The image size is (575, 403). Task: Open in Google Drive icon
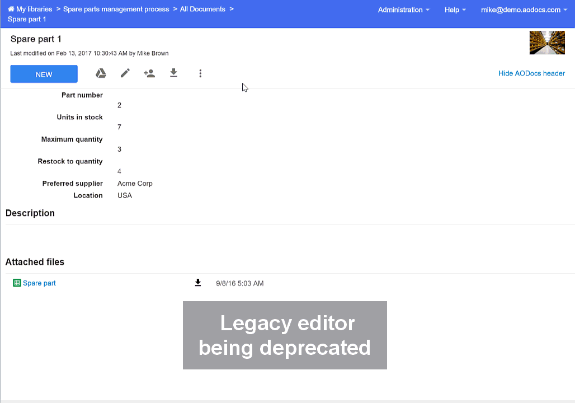click(101, 73)
